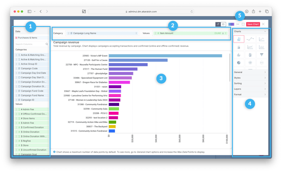Expand the General options section

coord(250,72)
